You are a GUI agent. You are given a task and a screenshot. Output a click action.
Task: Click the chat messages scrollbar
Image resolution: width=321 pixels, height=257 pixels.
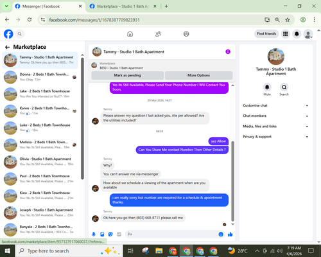232,181
